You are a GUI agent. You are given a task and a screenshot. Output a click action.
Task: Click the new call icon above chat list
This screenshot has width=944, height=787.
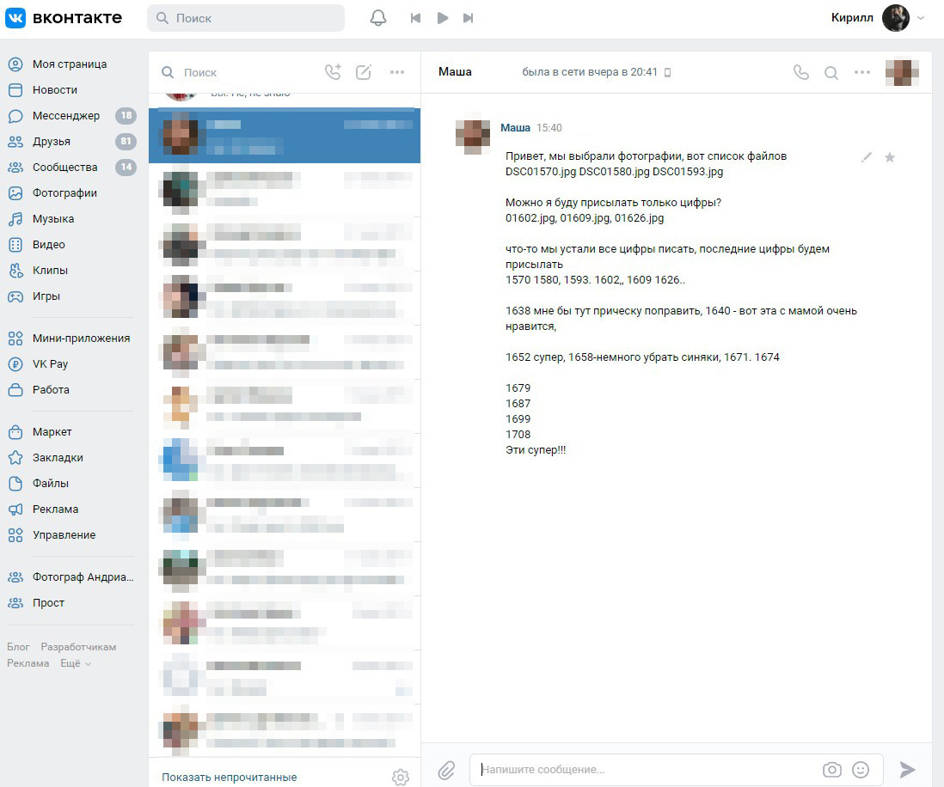333,72
